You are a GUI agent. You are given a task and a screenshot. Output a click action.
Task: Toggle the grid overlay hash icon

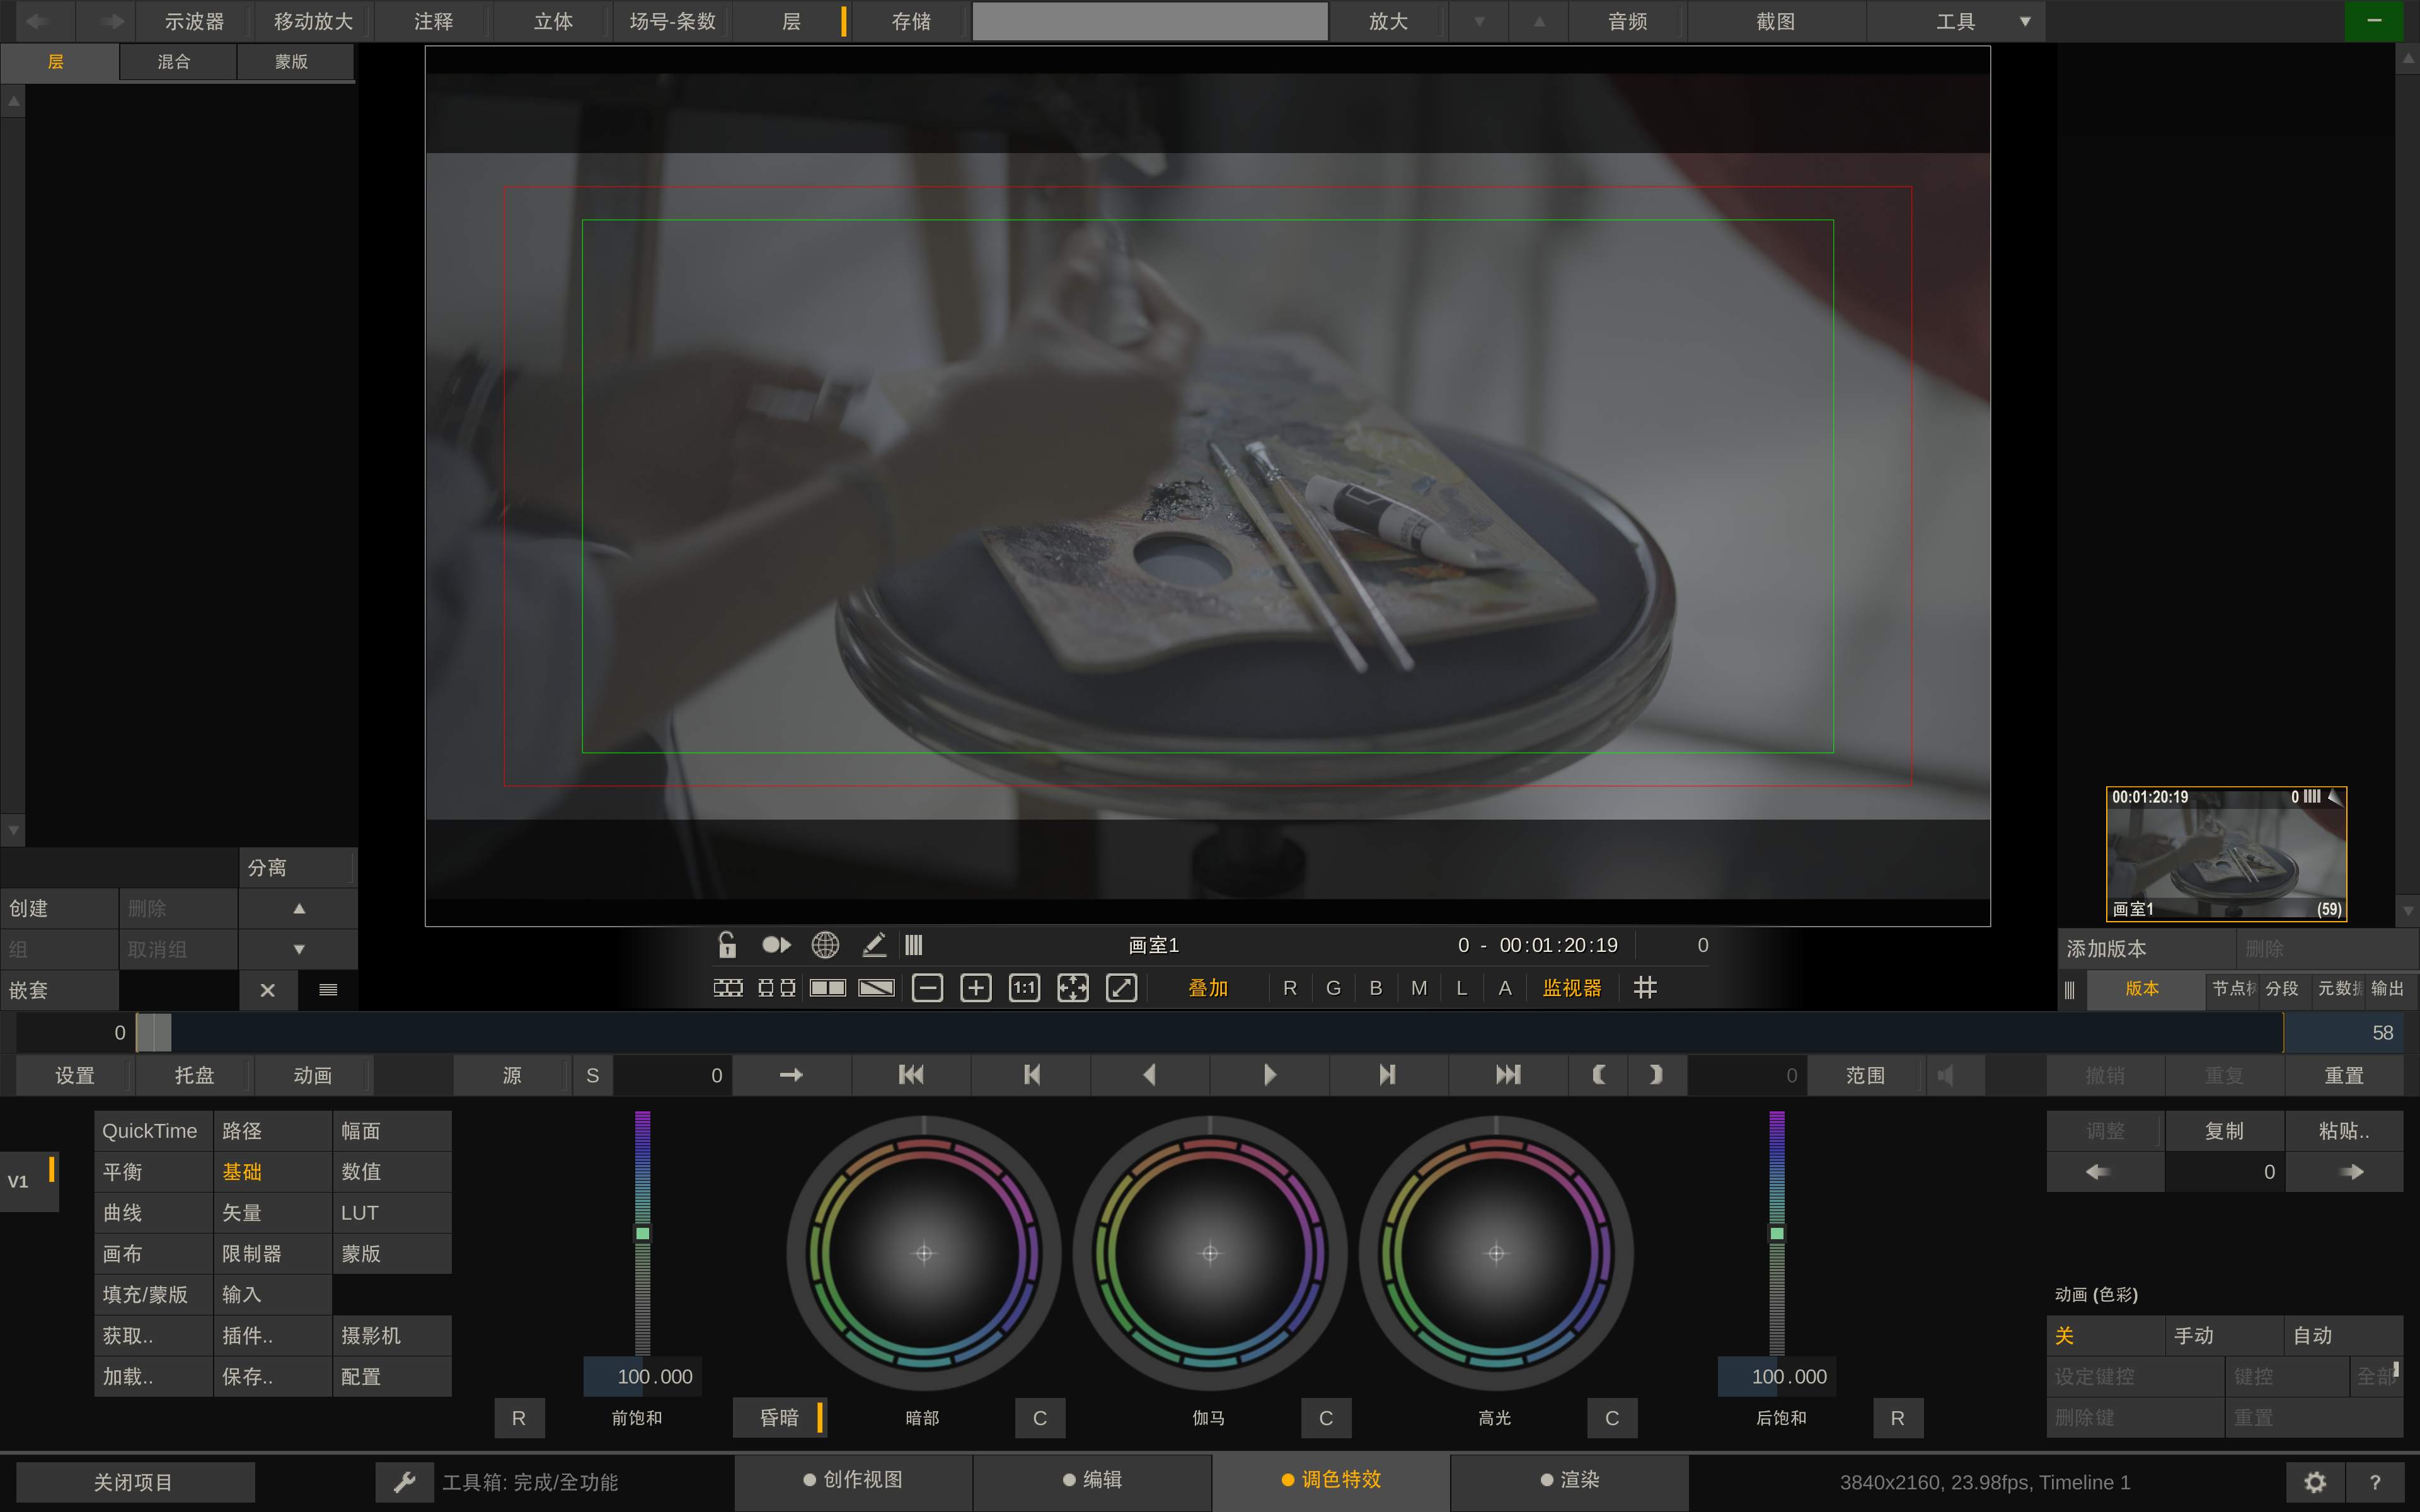coord(1645,988)
